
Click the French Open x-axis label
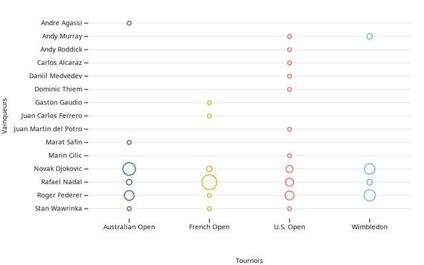click(209, 227)
